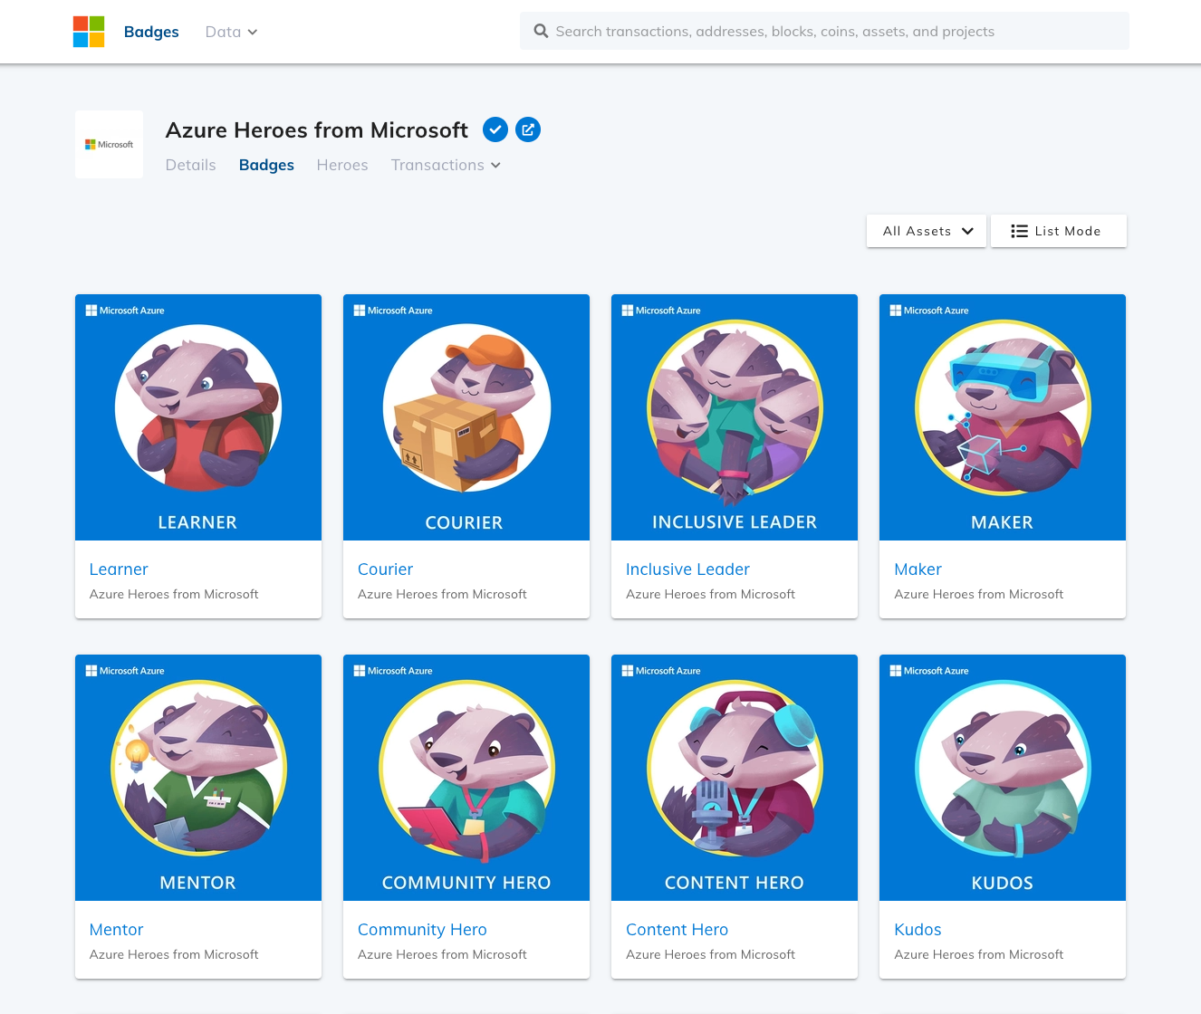1201x1014 pixels.
Task: Switch view using List Mode icon
Action: point(1019,231)
